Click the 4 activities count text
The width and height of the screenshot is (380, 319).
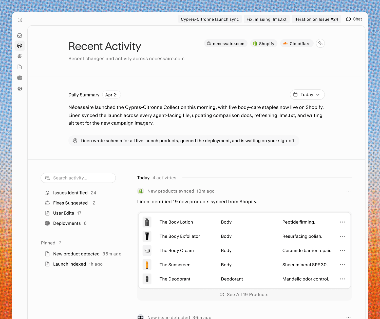click(164, 178)
